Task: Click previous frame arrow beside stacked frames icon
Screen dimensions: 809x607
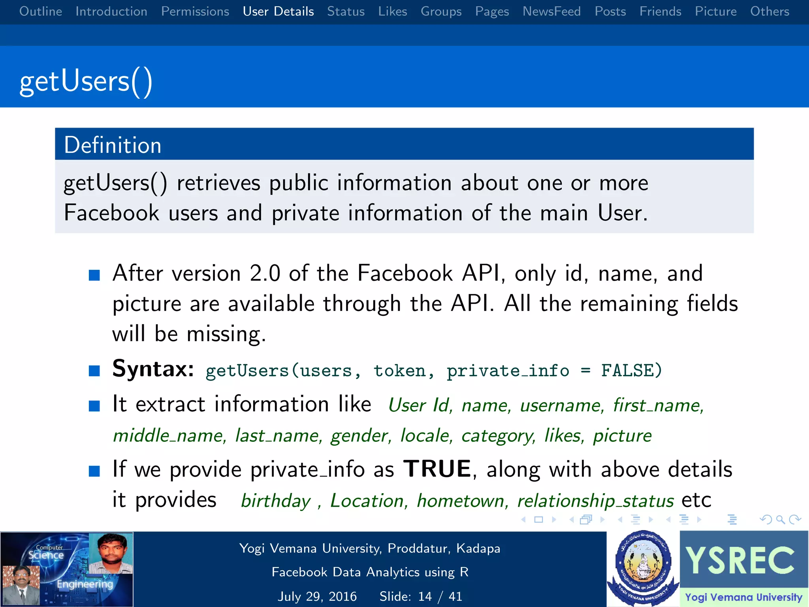Action: pos(572,520)
